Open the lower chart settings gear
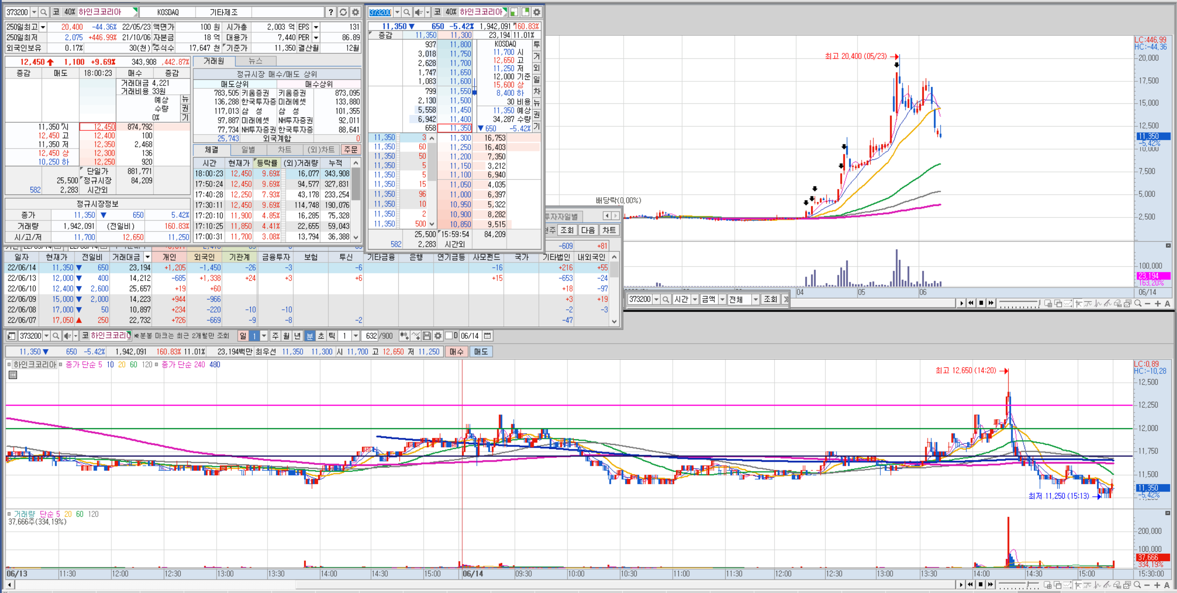Viewport: 1177px width, 593px height. point(438,336)
